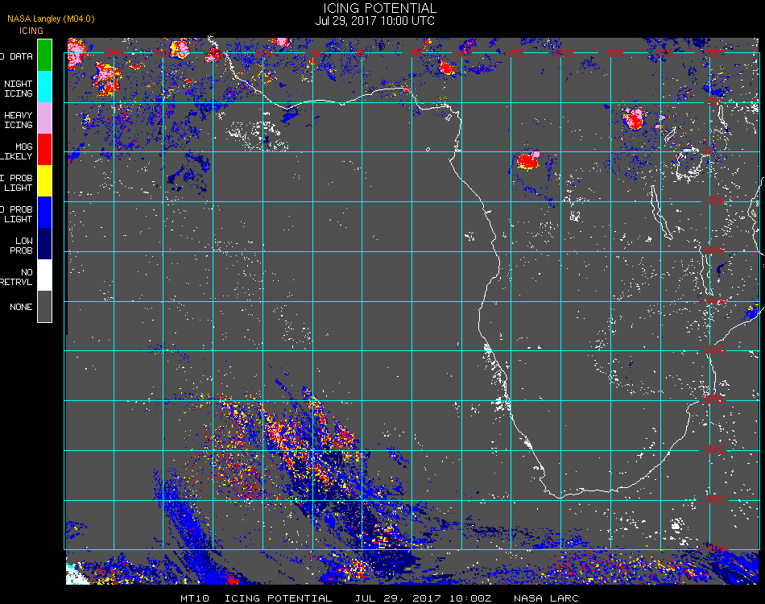This screenshot has height=604, width=765.
Task: Click the 'NO DATA' legend label
Action: pyautogui.click(x=16, y=56)
